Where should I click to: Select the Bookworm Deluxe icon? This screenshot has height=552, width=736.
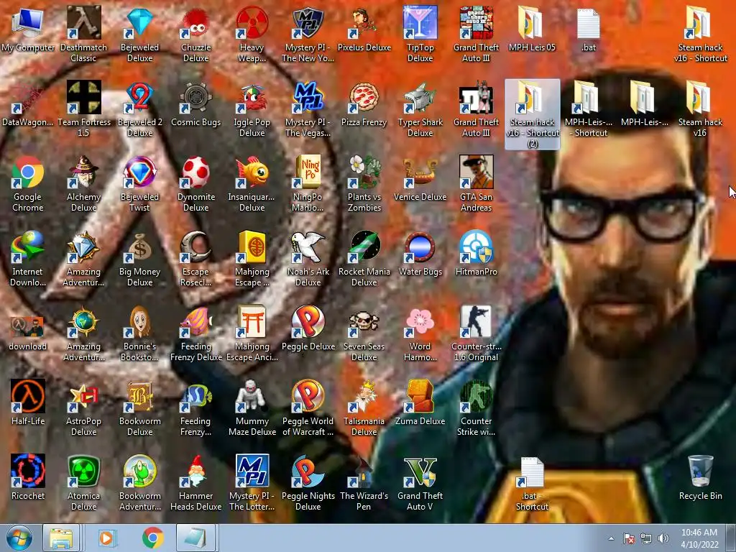click(140, 396)
